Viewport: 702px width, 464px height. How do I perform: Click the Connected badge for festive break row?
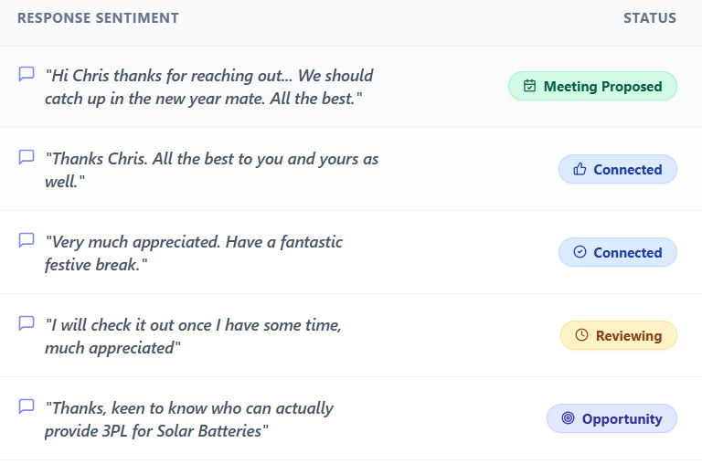pos(618,253)
